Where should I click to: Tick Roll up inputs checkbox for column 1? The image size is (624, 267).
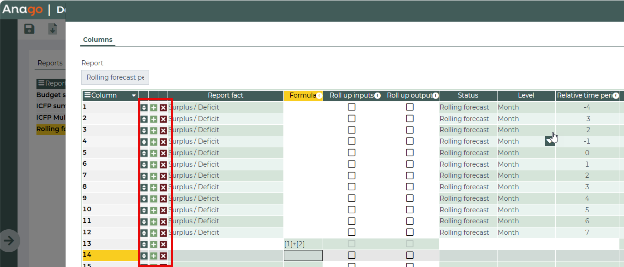(352, 107)
